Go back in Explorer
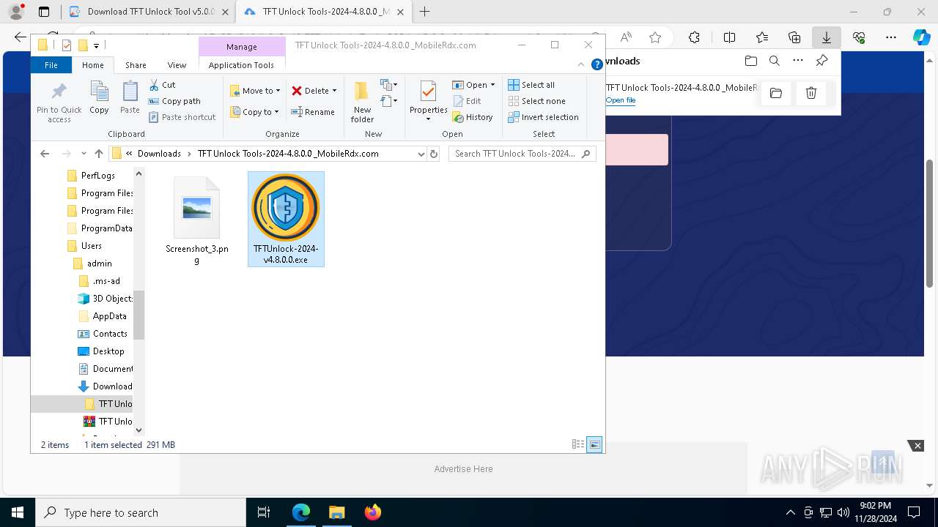938x527 pixels. coord(45,154)
